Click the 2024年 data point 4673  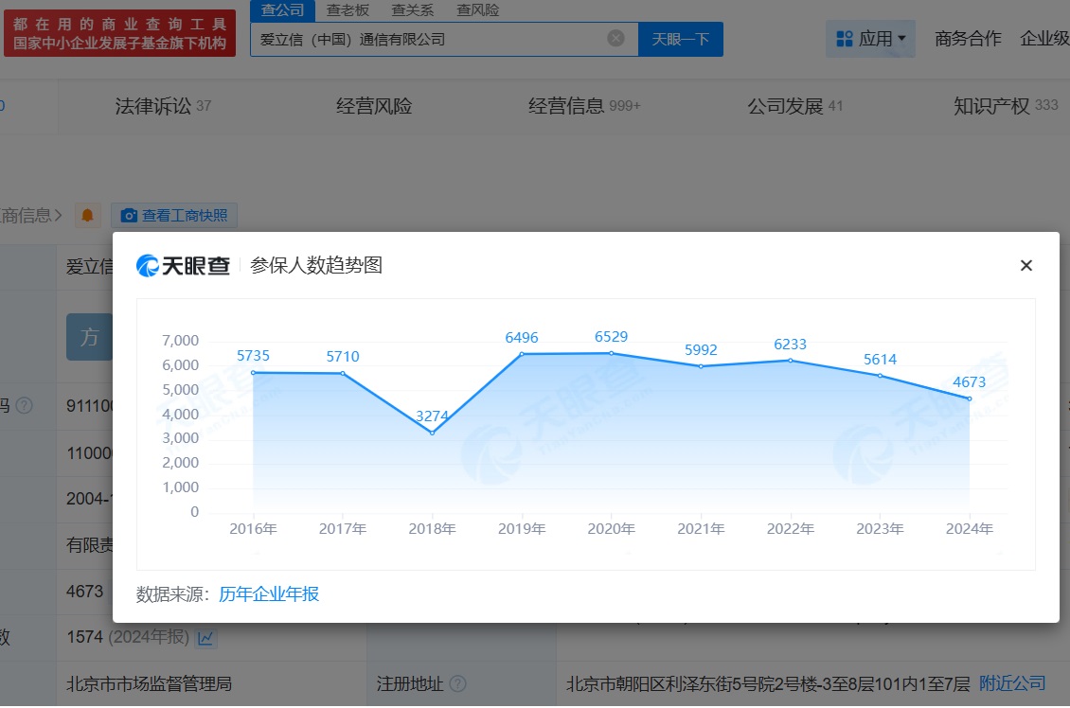(x=969, y=398)
